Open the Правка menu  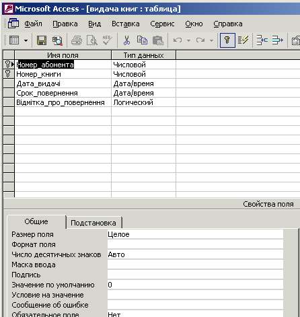coord(65,24)
